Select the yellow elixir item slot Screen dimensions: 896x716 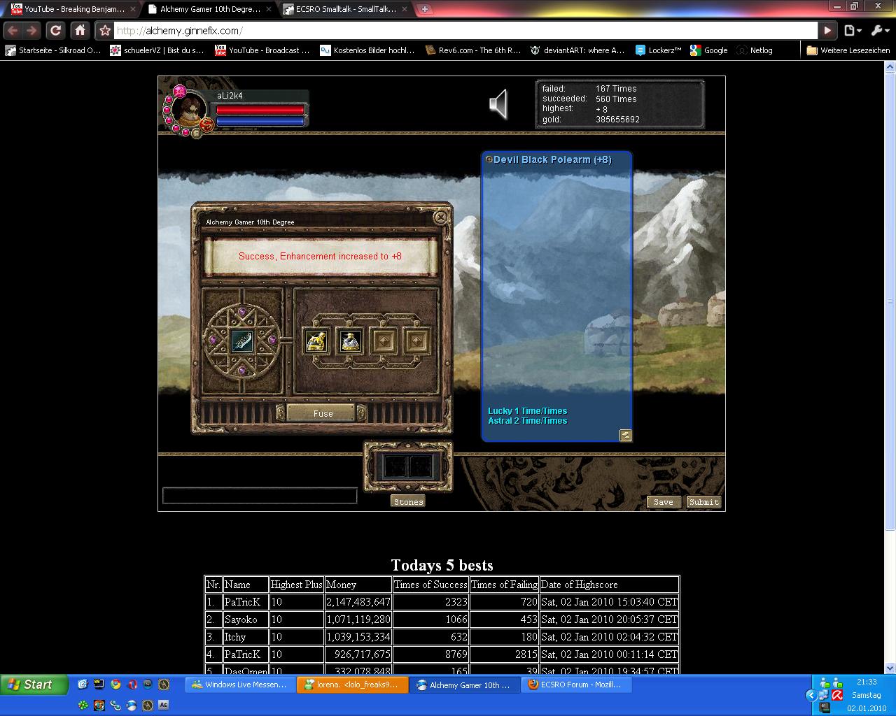coord(316,341)
